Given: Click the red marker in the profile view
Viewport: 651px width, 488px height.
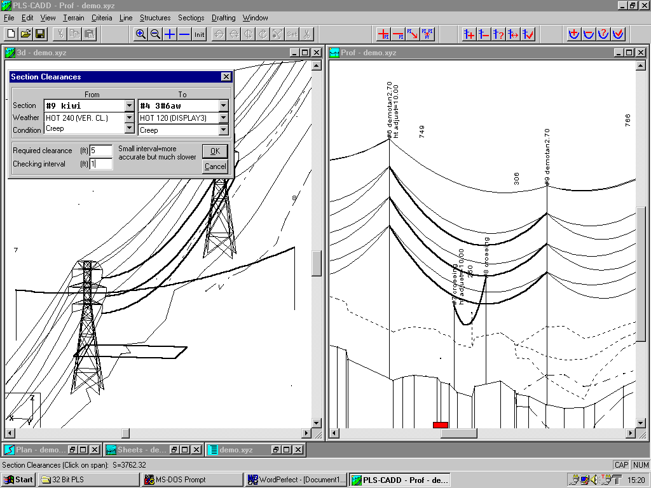Looking at the screenshot, I should (441, 425).
